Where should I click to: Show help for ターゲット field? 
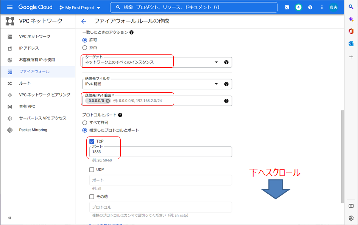[226, 62]
